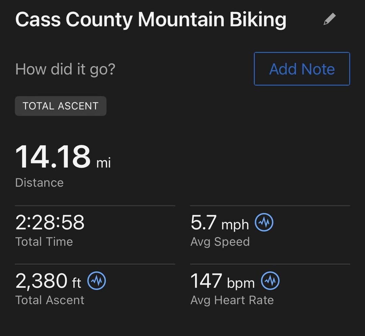Select the Distance label
The height and width of the screenshot is (336, 365).
[x=39, y=183]
